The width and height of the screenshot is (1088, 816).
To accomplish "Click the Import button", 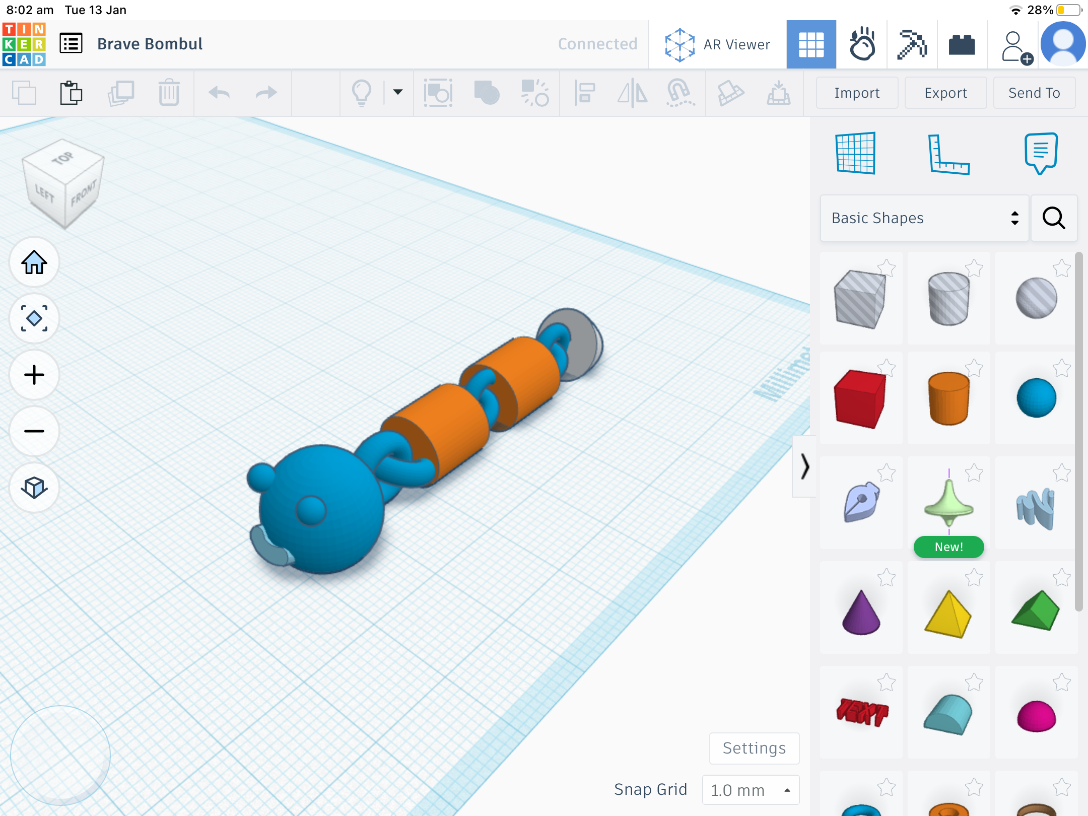I will pos(857,93).
